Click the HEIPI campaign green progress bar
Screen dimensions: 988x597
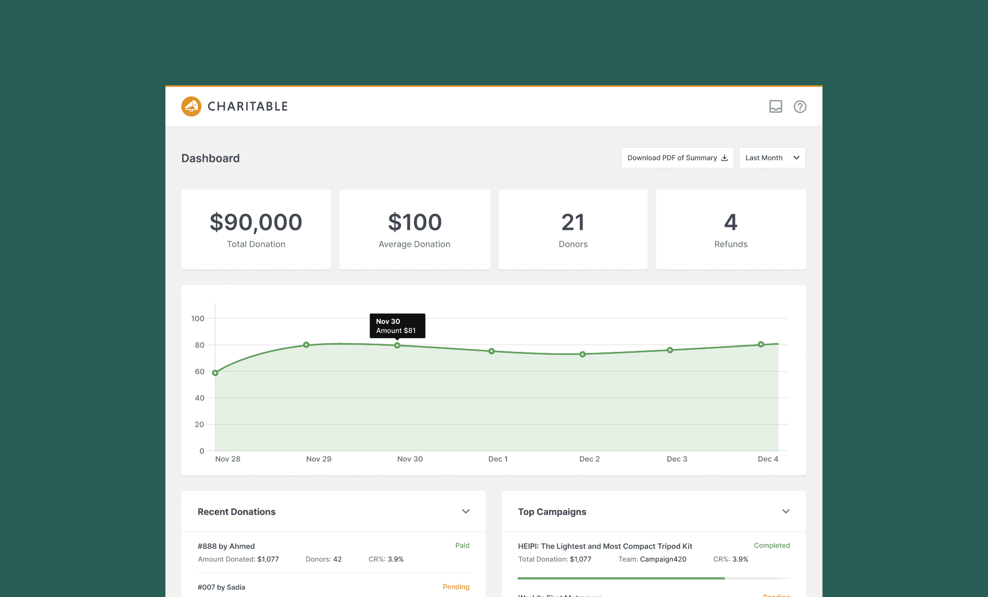click(x=621, y=578)
